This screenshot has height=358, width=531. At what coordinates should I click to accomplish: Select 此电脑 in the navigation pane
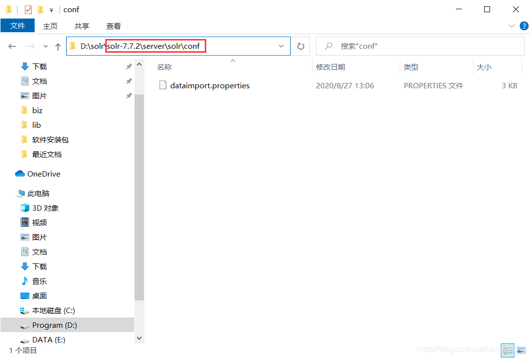(x=38, y=194)
